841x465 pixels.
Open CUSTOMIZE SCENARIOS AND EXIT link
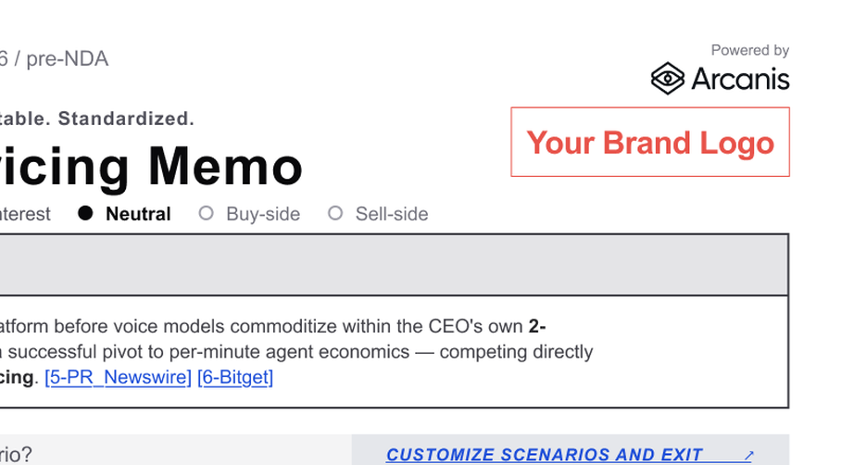coord(544,455)
